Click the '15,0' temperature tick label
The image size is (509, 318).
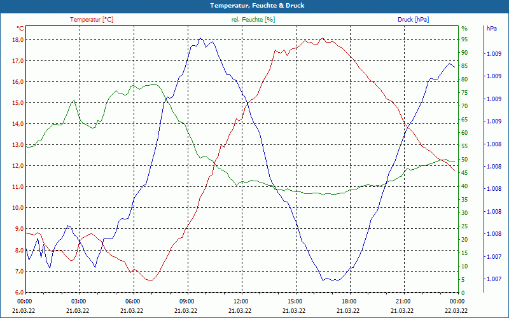click(18, 102)
